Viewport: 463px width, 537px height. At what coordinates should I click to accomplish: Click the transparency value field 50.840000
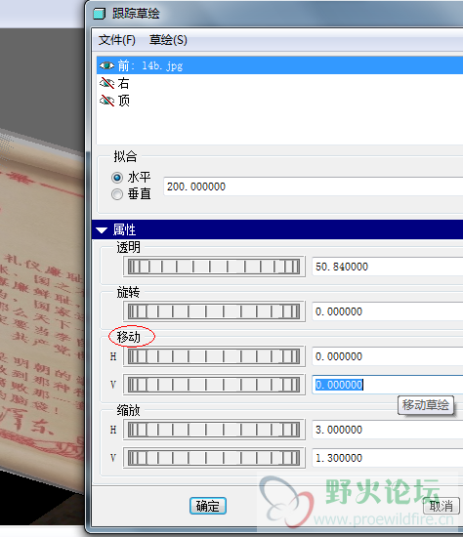[387, 267]
